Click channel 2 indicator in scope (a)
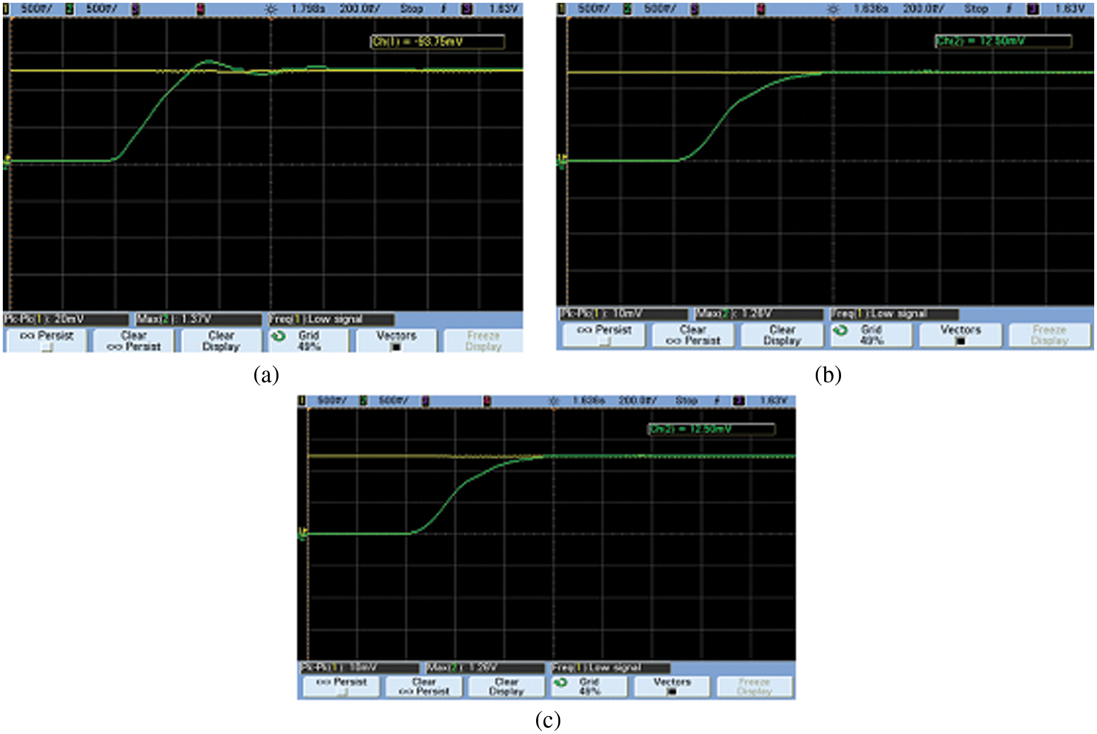The image size is (1097, 734). pos(70,9)
